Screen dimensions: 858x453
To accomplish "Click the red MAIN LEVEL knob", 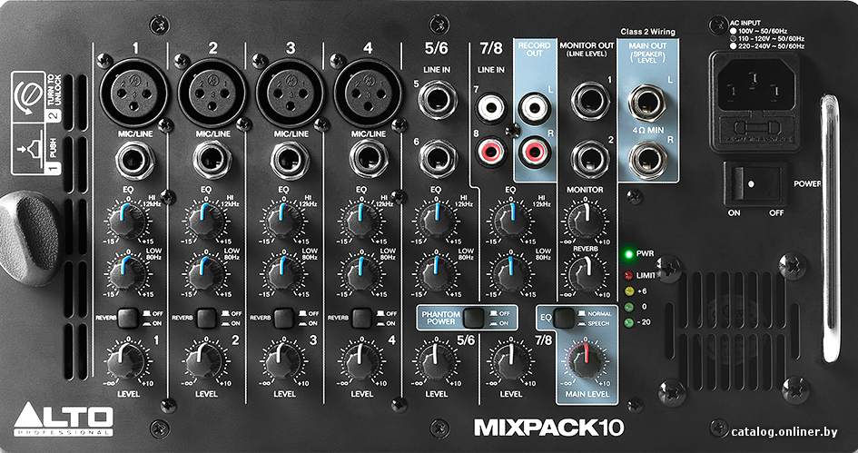I will [x=587, y=361].
